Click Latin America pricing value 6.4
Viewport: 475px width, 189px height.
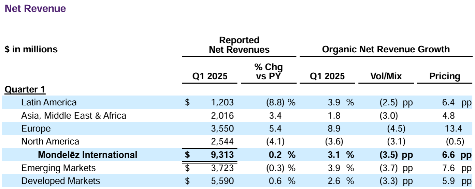coord(448,102)
